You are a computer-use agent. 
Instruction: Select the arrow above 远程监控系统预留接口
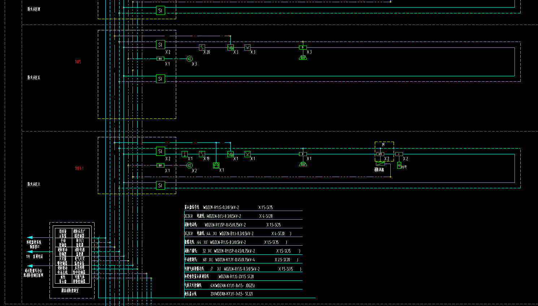[30, 237]
